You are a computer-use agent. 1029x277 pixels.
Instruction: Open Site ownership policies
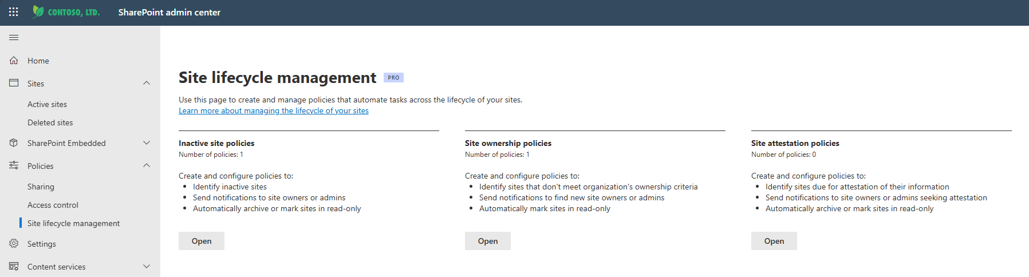(488, 241)
